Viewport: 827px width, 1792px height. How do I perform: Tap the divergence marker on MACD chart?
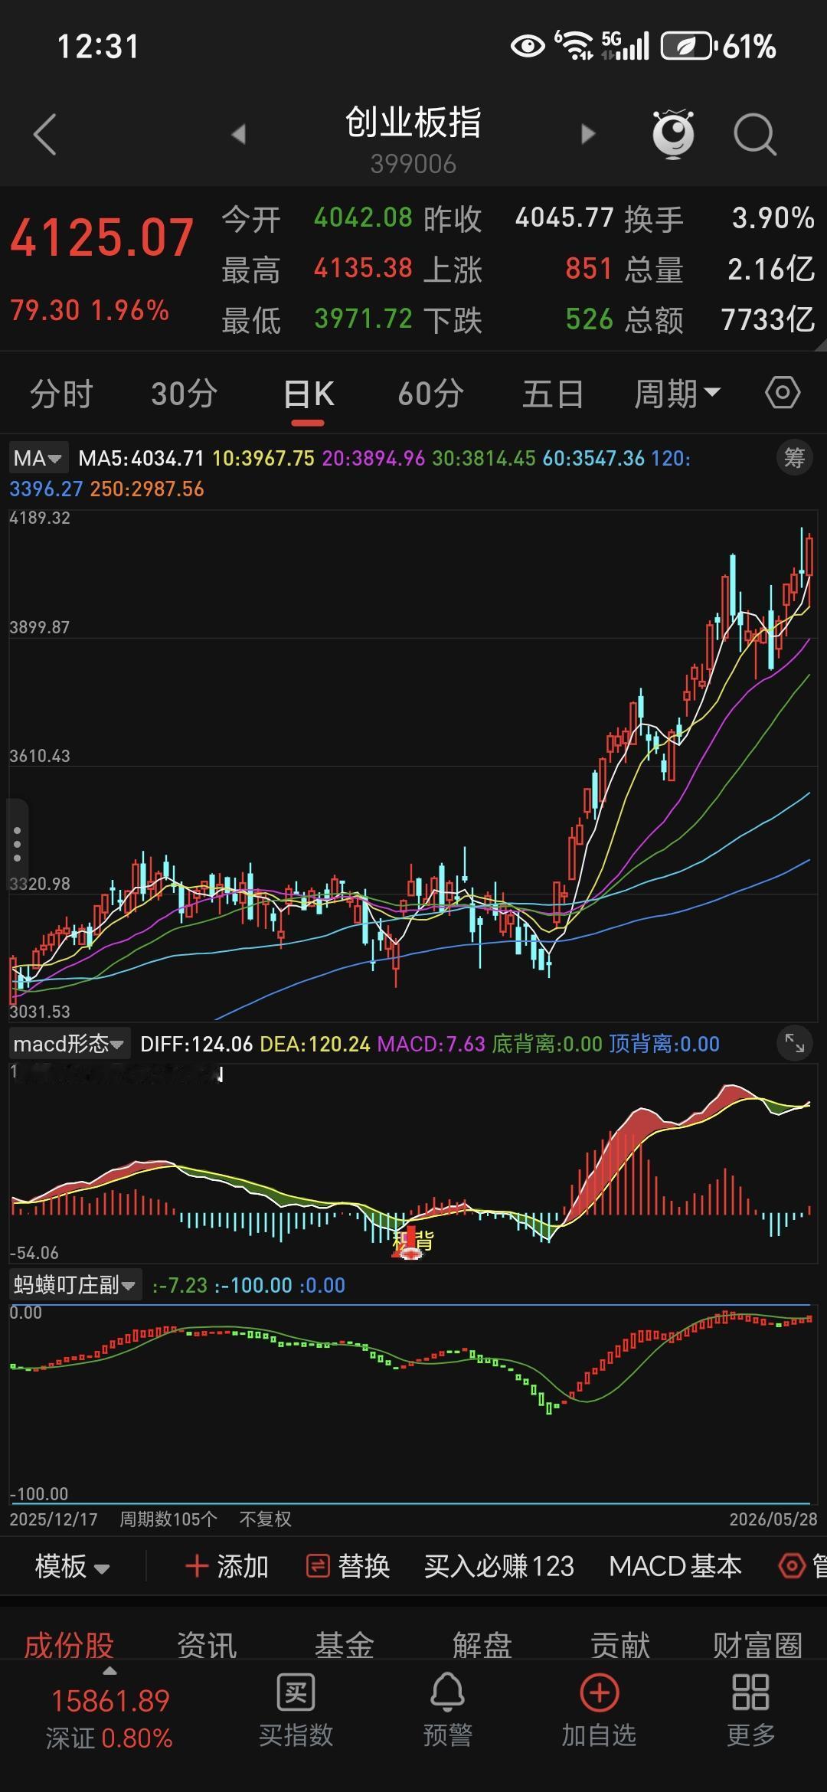coord(412,1242)
